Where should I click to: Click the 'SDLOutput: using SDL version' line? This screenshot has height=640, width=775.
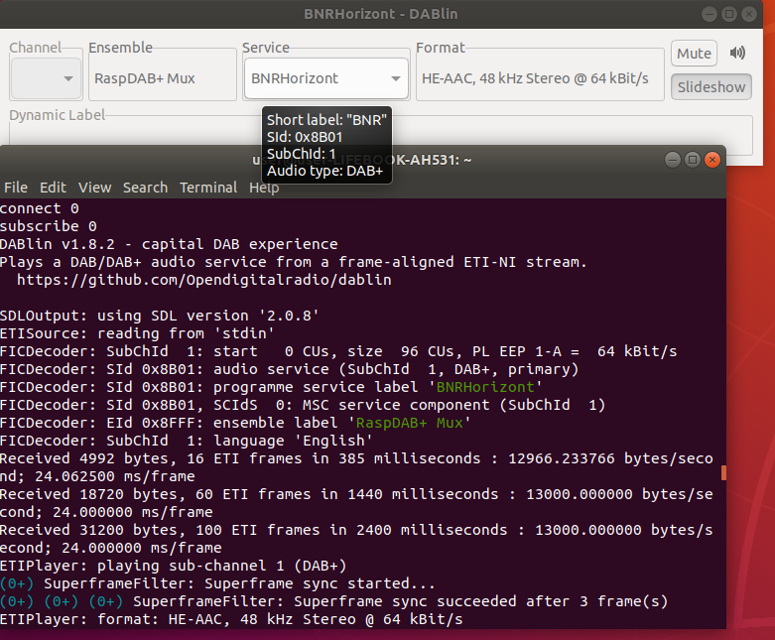tap(159, 316)
